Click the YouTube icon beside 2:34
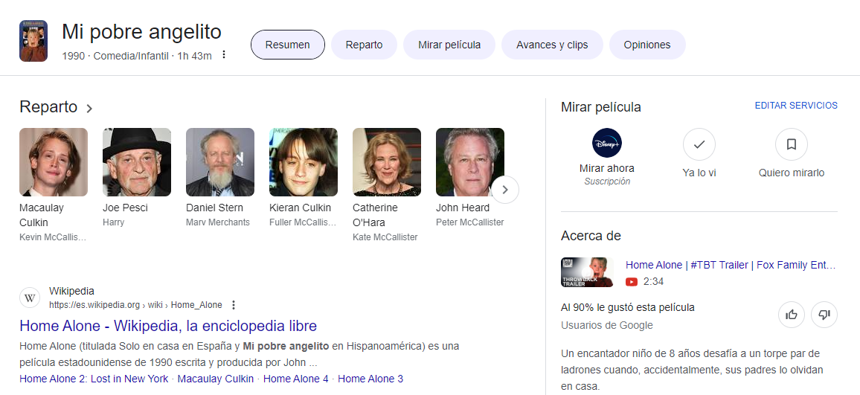Image resolution: width=860 pixels, height=395 pixels. [632, 281]
